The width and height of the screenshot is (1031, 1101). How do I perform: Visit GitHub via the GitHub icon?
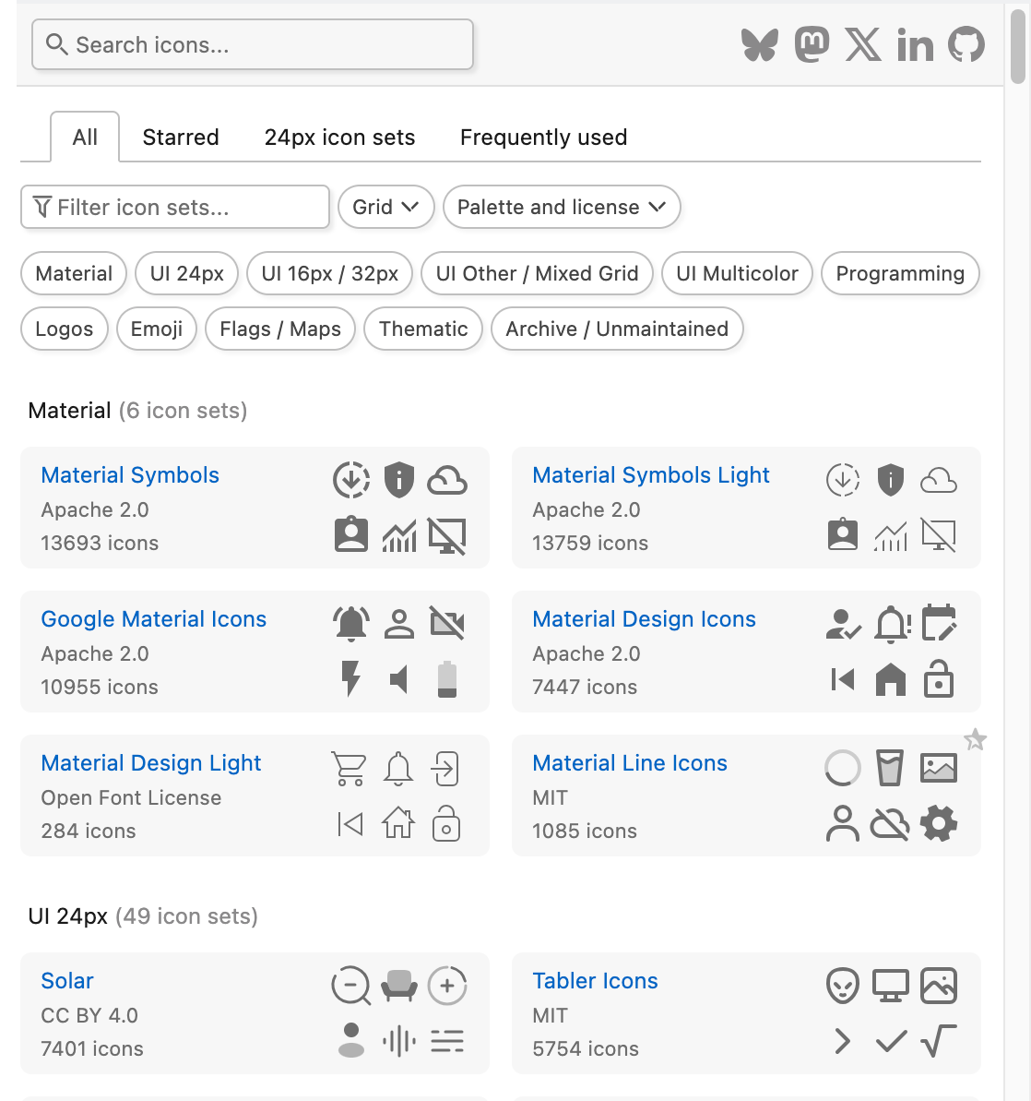[x=966, y=44]
